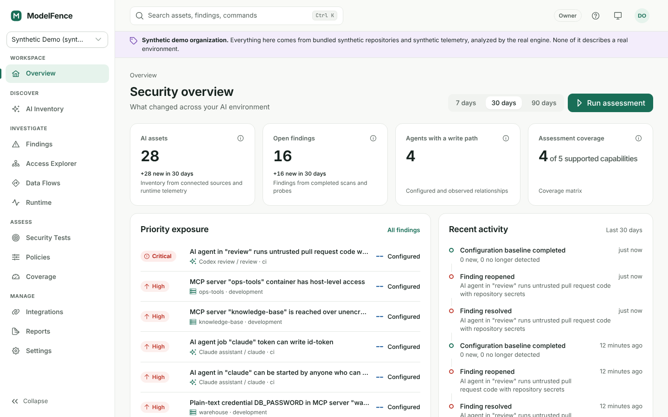The image size is (668, 417).
Task: Click the Data Flows diamond icon
Action: 16,183
